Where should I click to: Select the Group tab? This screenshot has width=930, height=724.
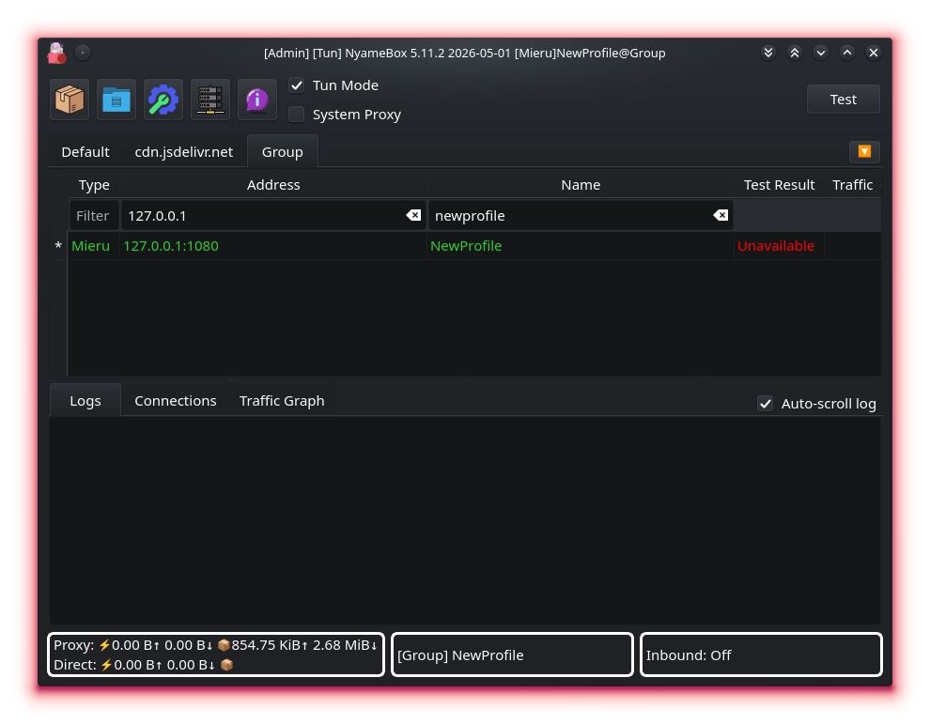tap(283, 152)
